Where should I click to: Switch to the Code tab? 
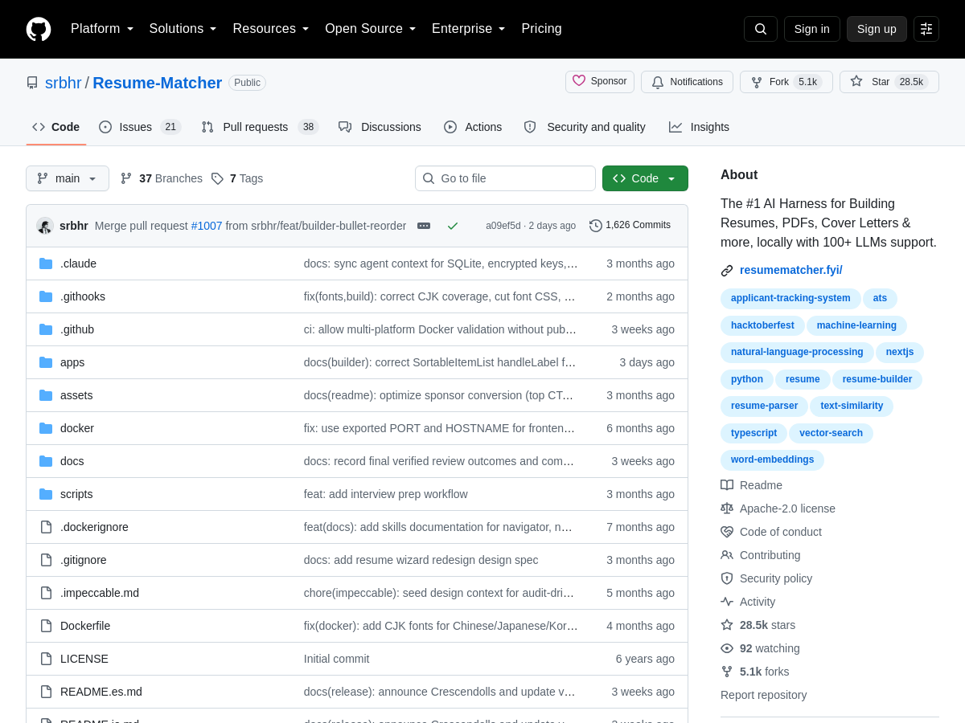[x=56, y=127]
